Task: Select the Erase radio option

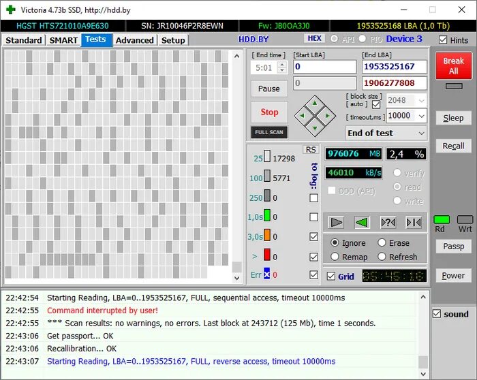Action: (x=382, y=242)
